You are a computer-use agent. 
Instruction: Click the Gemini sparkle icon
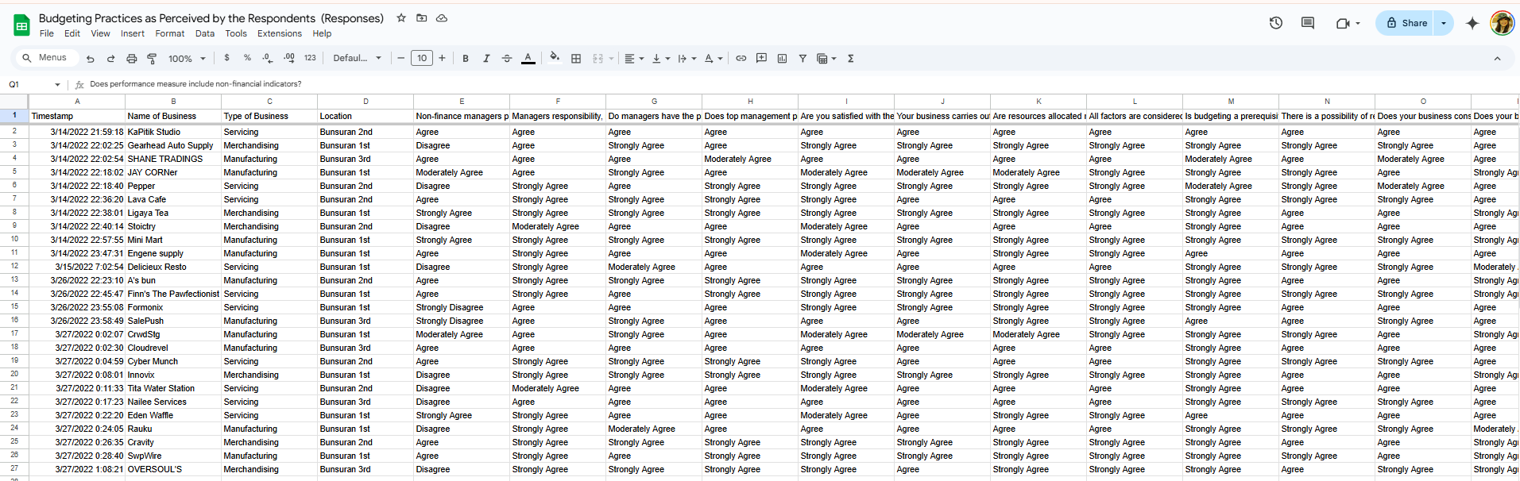coord(1472,23)
